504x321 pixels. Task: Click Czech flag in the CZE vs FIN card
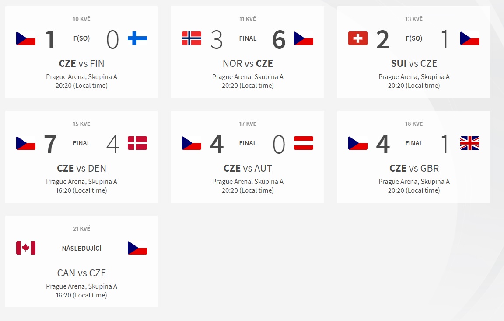(26, 38)
